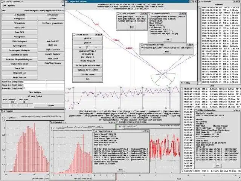
Task: Adjust the View Direction slider
Action: (9, 106)
